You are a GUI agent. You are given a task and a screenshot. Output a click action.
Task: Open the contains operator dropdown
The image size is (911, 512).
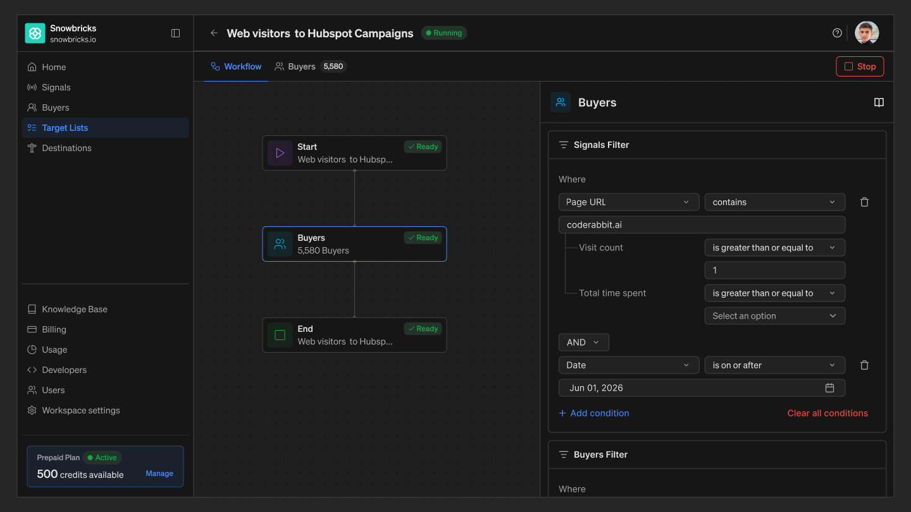[x=775, y=202]
